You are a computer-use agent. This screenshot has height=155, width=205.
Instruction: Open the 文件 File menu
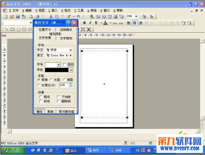click(x=14, y=11)
